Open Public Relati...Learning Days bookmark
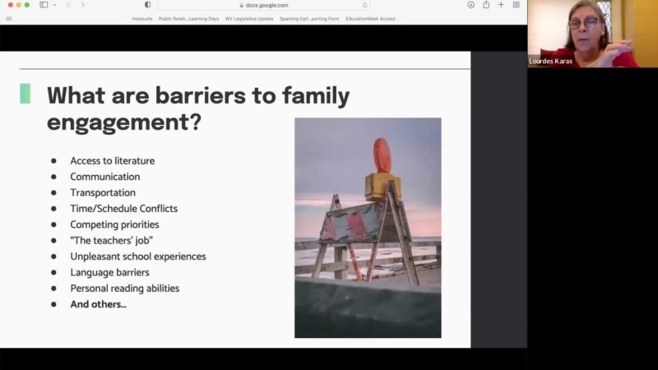The width and height of the screenshot is (658, 370). point(188,18)
